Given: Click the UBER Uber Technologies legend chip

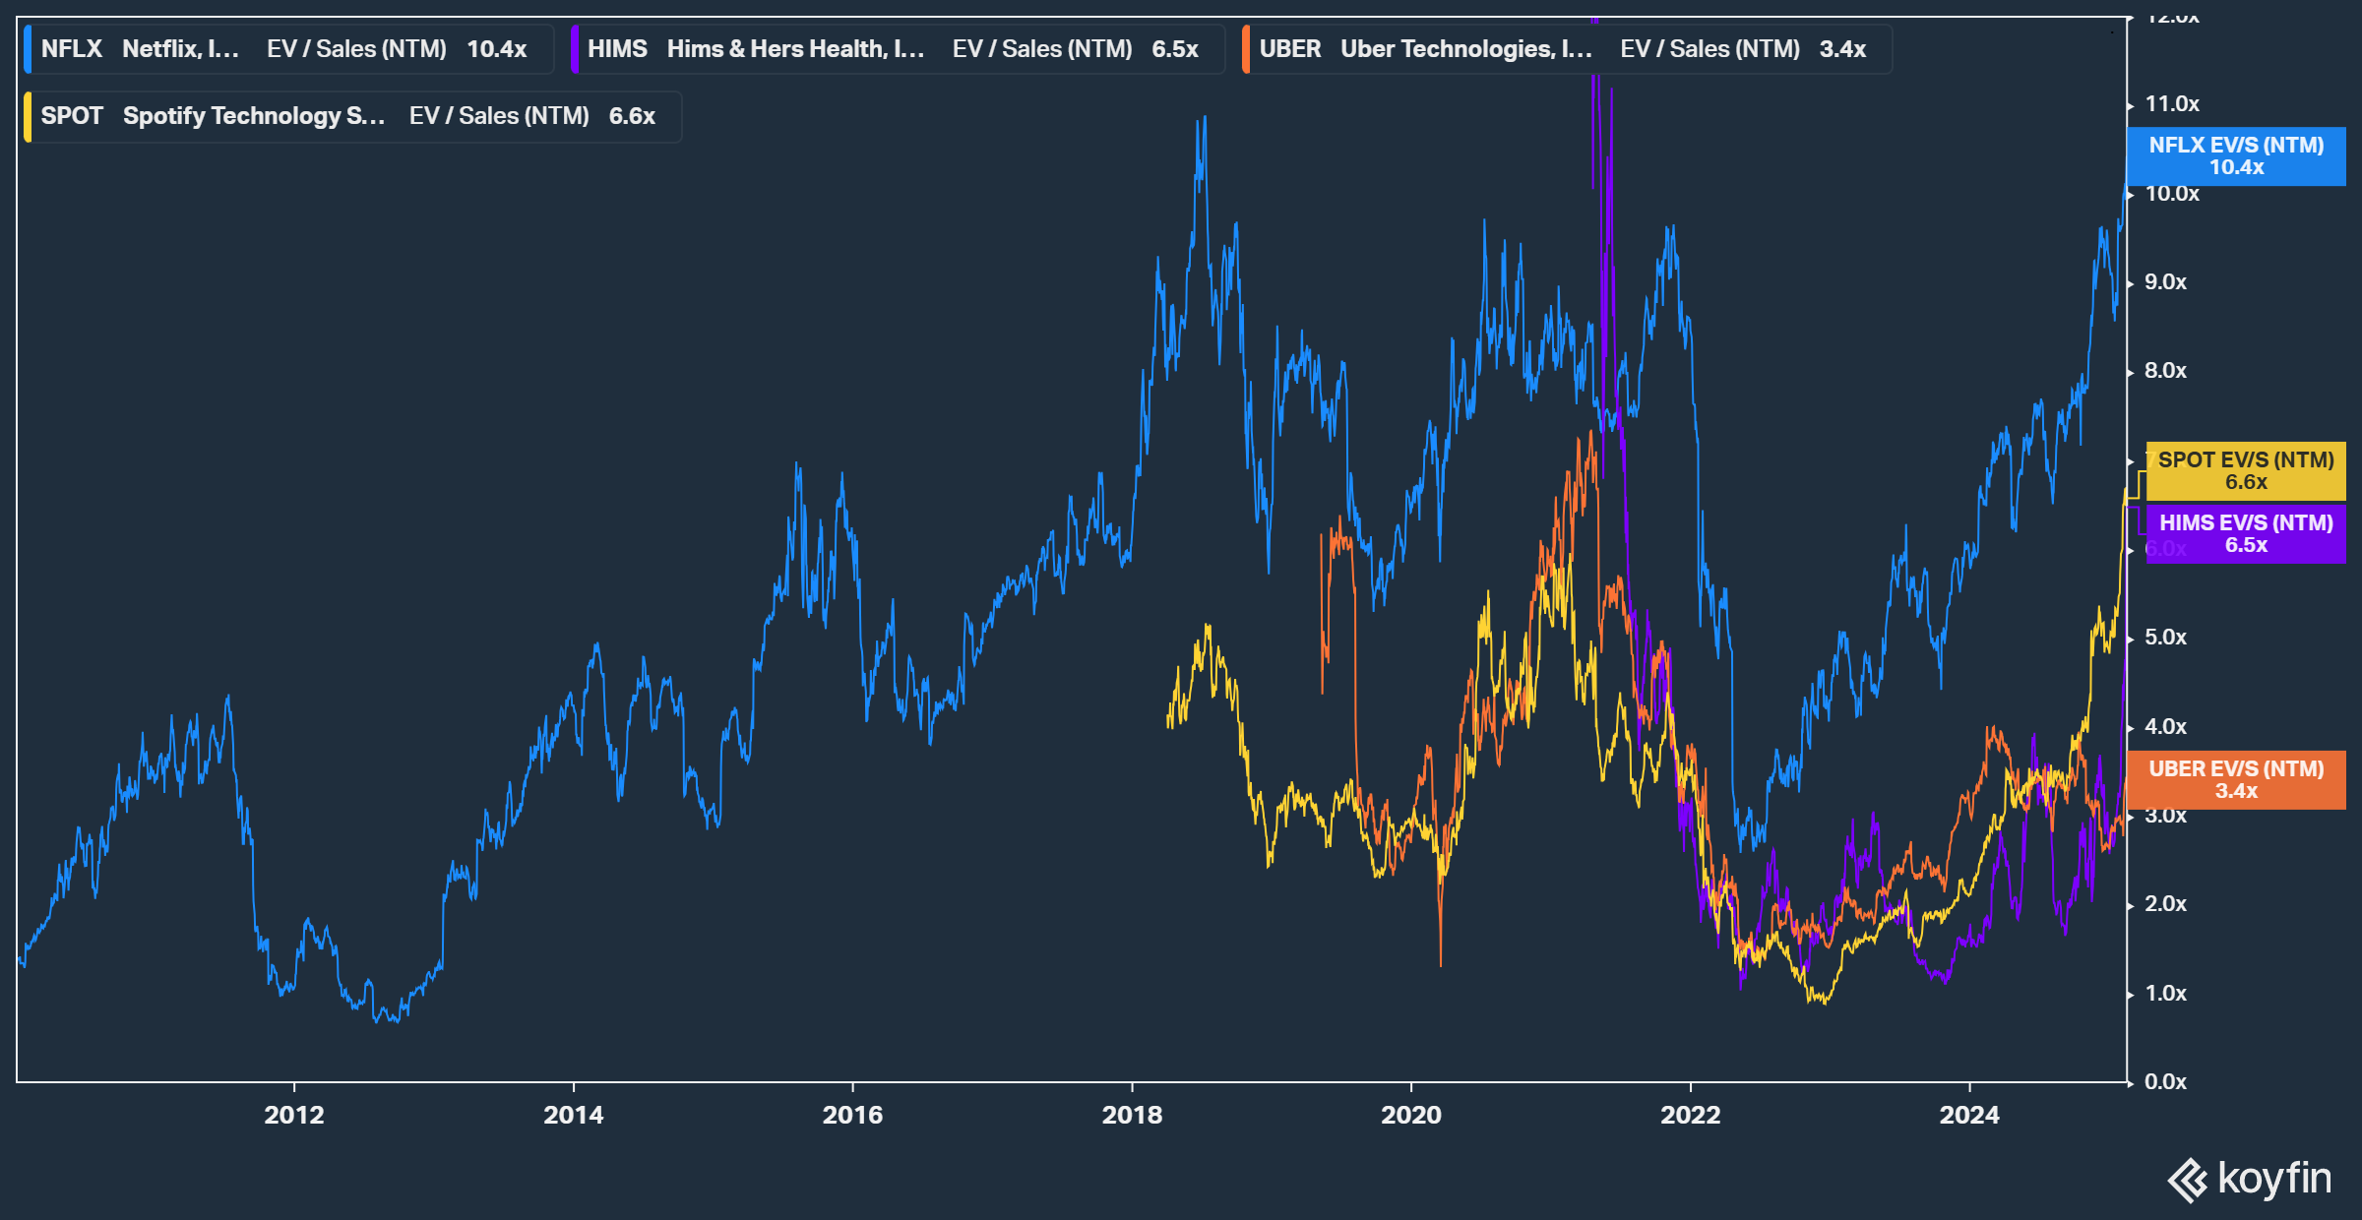Looking at the screenshot, I should [x=1567, y=49].
